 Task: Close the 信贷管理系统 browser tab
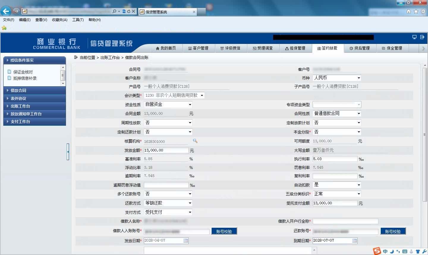[194, 12]
